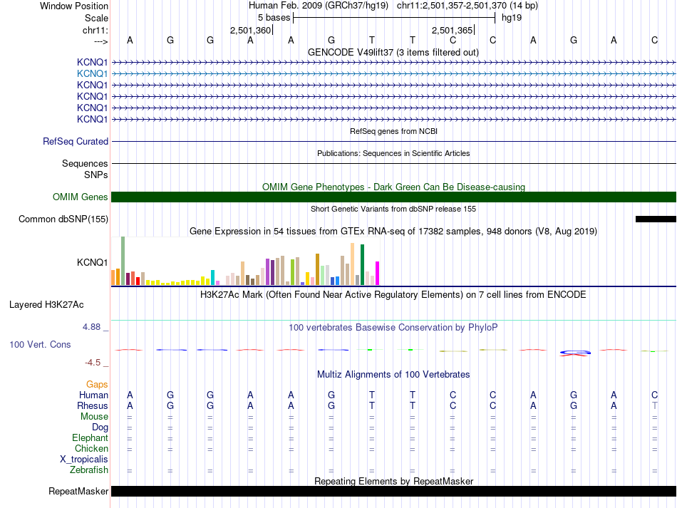The width and height of the screenshot is (677, 508).
Task: Select the RefSeq Curated track label
Action: point(76,142)
